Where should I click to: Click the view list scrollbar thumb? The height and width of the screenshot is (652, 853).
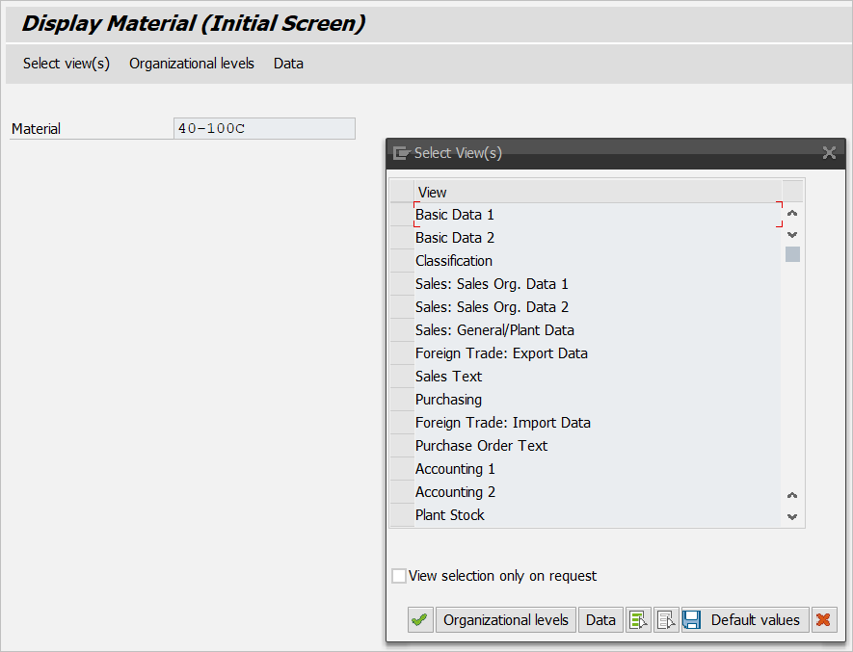click(x=792, y=254)
